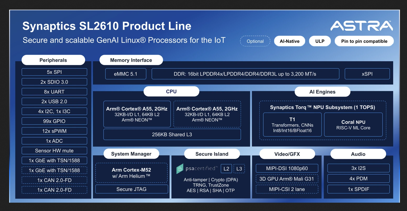Image resolution: width=407 pixels, height=211 pixels.
Task: Select the Sensor HW mute box
Action: click(54, 151)
